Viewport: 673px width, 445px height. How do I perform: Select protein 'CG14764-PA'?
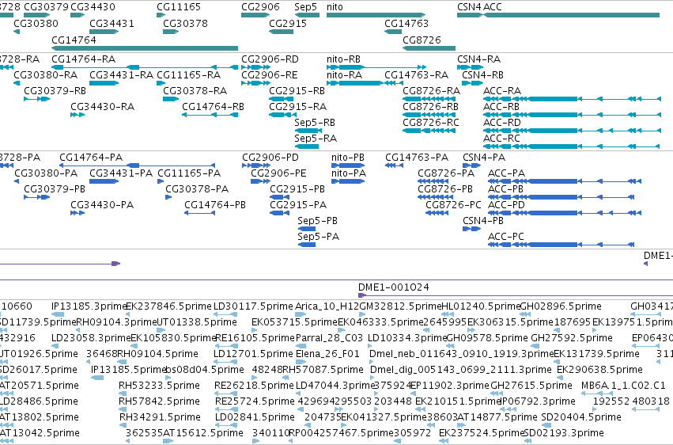(x=91, y=158)
